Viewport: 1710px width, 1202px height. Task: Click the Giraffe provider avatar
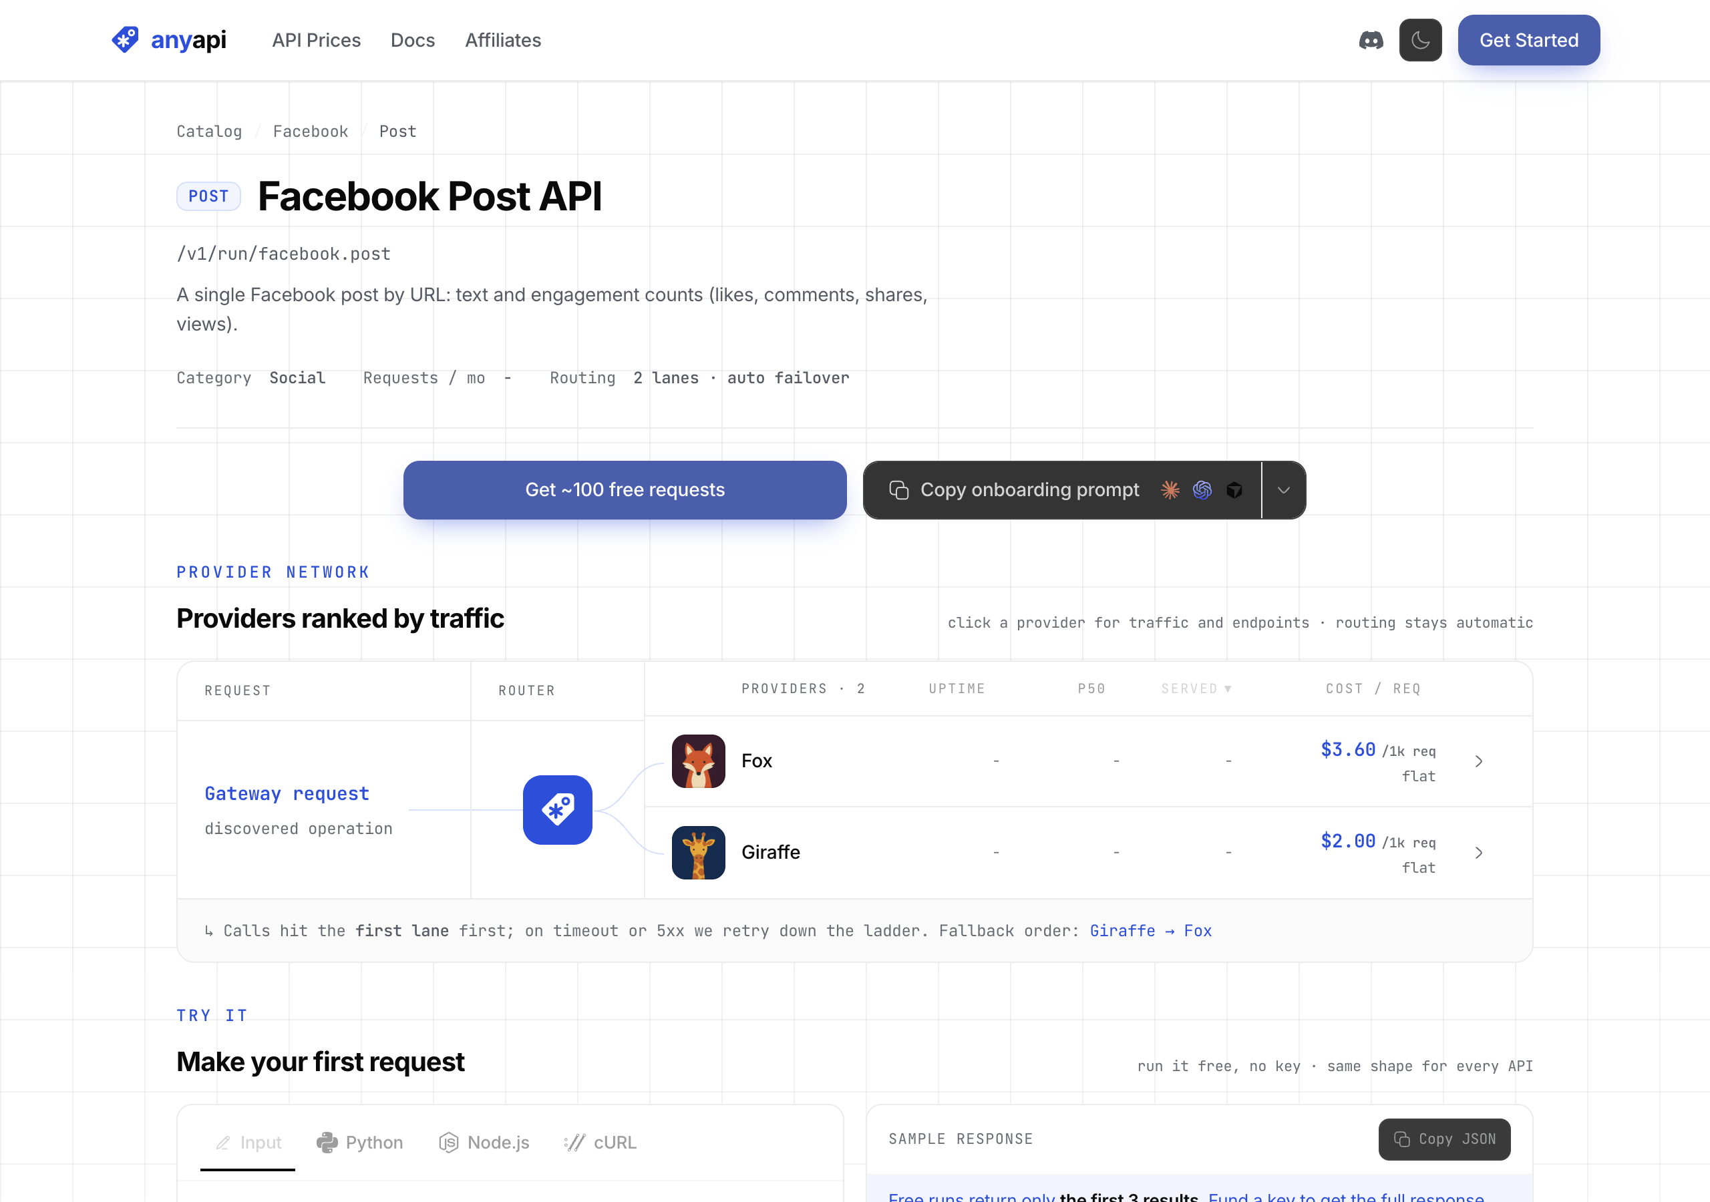[x=698, y=853]
